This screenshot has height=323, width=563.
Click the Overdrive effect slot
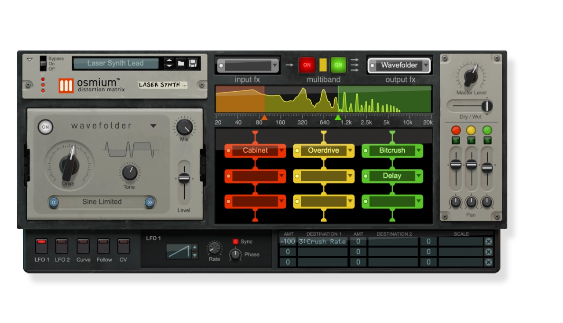click(x=323, y=151)
